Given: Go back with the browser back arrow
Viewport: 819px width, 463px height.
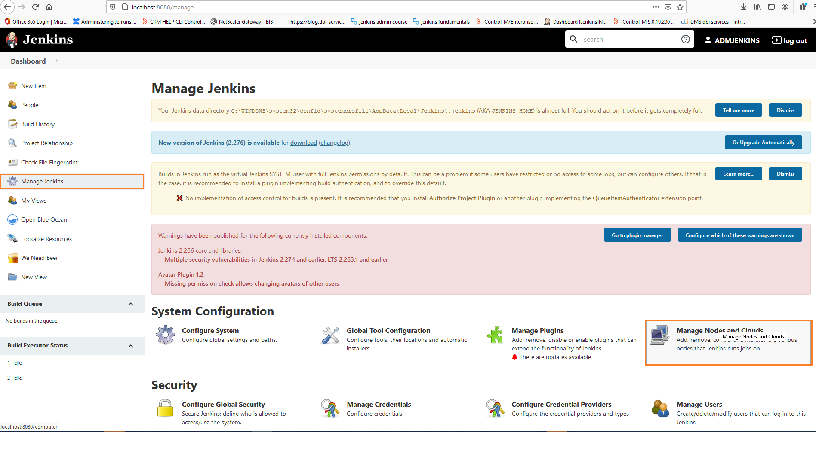Looking at the screenshot, I should [7, 7].
